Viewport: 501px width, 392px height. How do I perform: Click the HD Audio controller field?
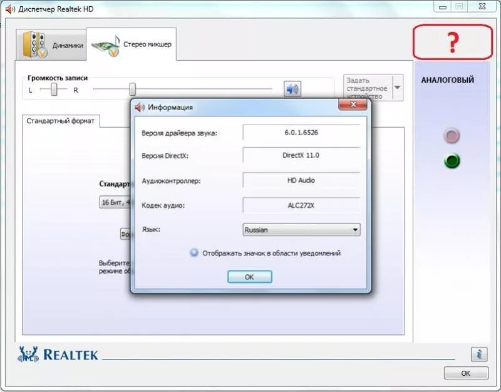coord(301,180)
